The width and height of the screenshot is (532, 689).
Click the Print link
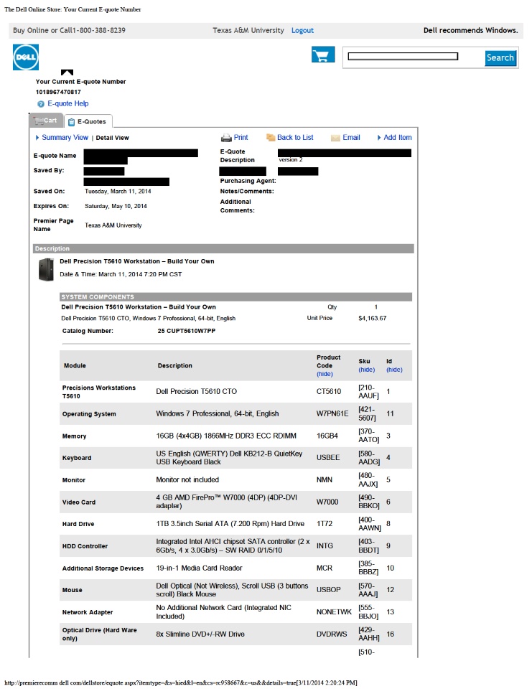click(x=241, y=138)
